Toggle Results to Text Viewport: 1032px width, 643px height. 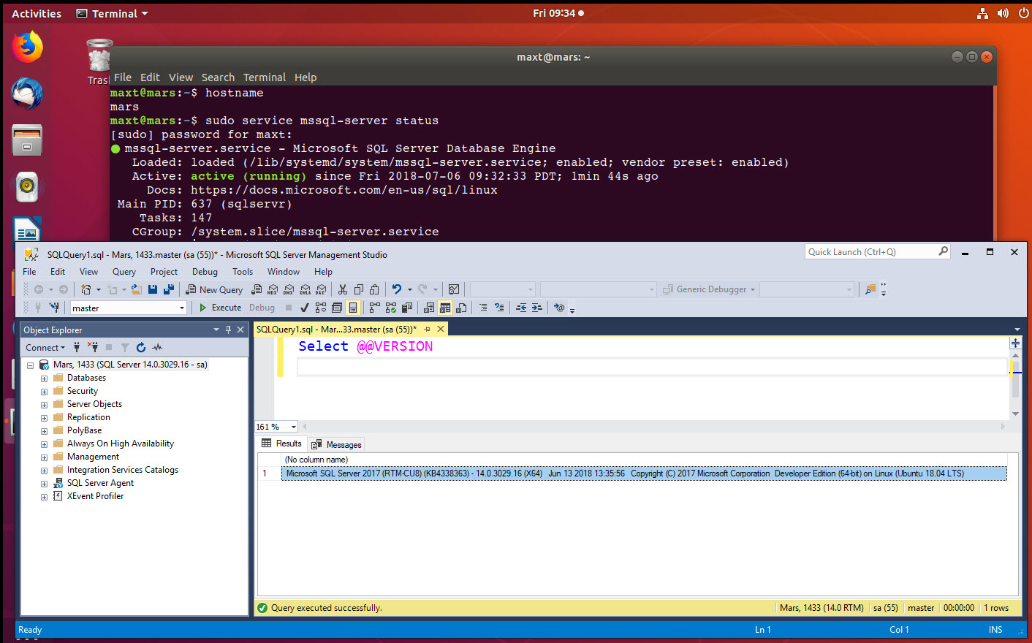(x=428, y=308)
